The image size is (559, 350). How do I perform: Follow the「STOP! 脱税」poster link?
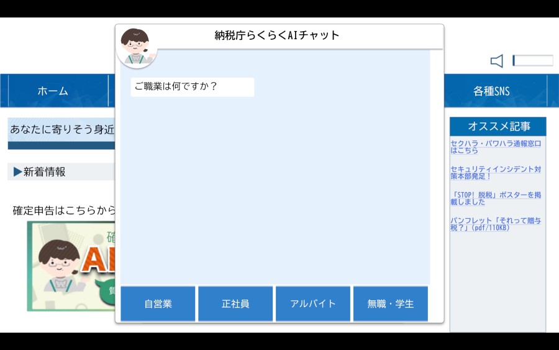[x=495, y=198]
